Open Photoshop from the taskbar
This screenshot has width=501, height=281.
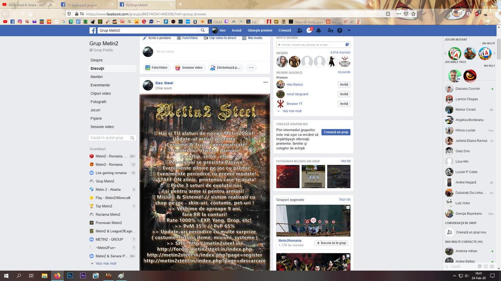70,276
